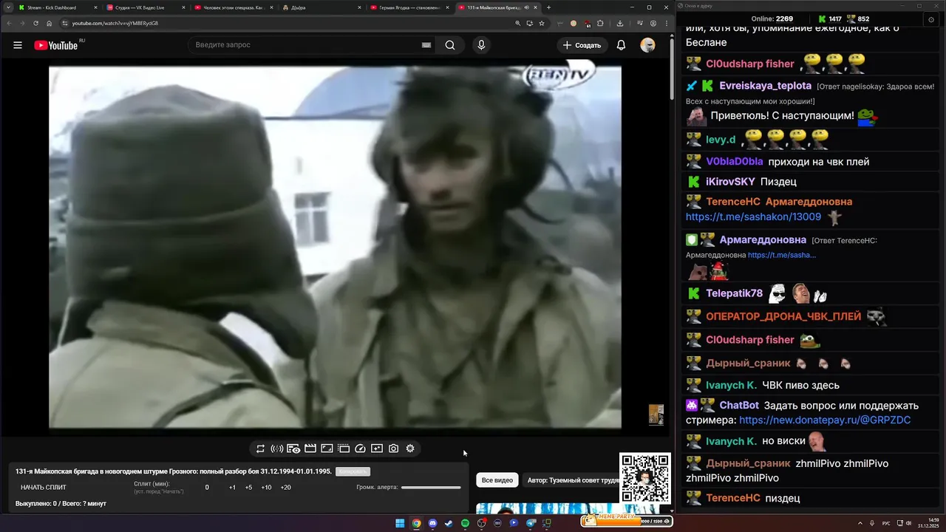The image size is (946, 532).
Task: Click the Online: 2269 counter
Action: pyautogui.click(x=772, y=18)
